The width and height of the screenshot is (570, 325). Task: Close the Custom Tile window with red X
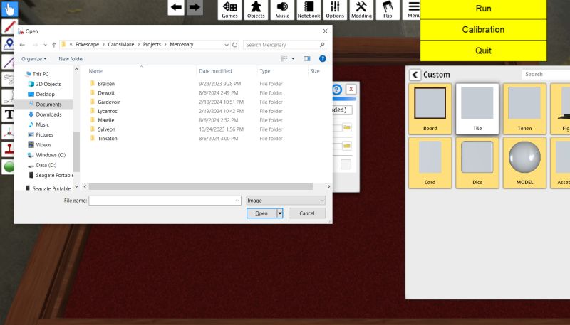tap(351, 89)
